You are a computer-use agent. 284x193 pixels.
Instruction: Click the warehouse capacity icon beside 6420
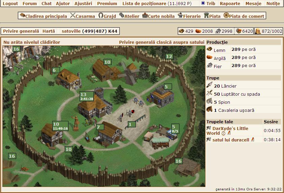point(239,31)
